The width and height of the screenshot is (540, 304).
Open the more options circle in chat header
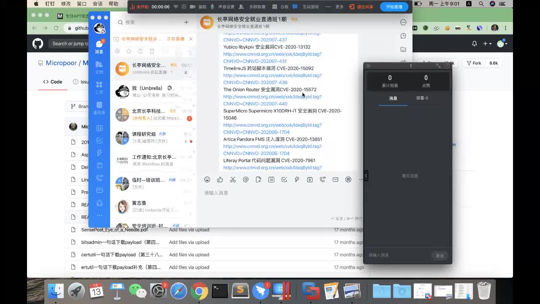pyautogui.click(x=403, y=22)
